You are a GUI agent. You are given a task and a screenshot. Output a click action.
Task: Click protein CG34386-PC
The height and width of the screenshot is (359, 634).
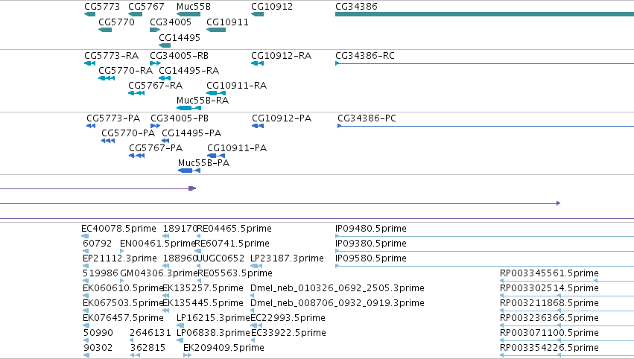pos(367,118)
